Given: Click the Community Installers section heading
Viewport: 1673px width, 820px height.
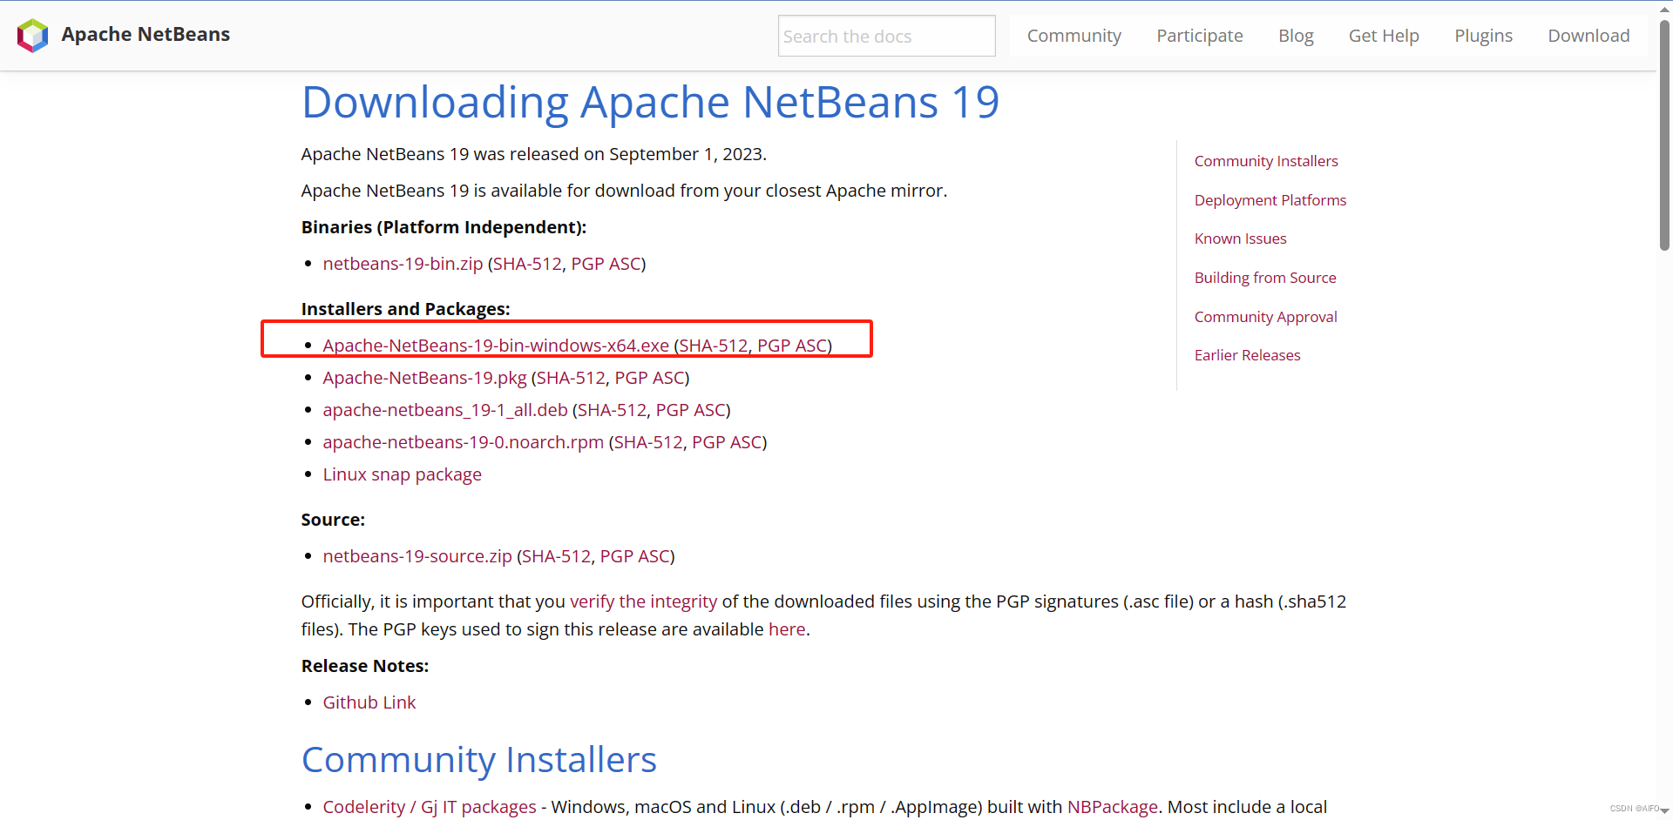Looking at the screenshot, I should pyautogui.click(x=479, y=760).
